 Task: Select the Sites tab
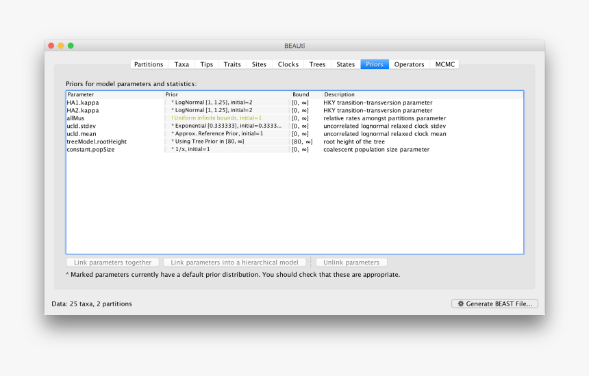pos(259,64)
